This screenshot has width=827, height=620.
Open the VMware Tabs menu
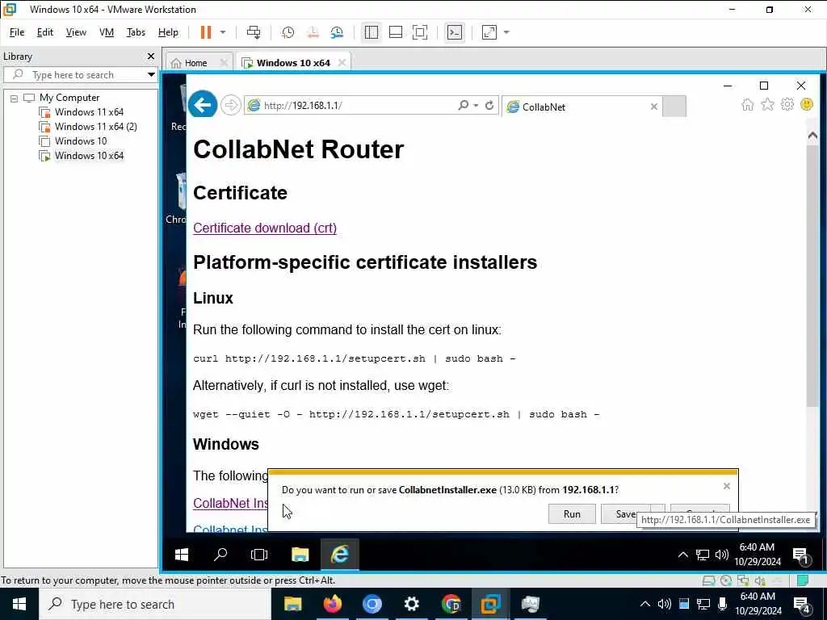tap(136, 32)
